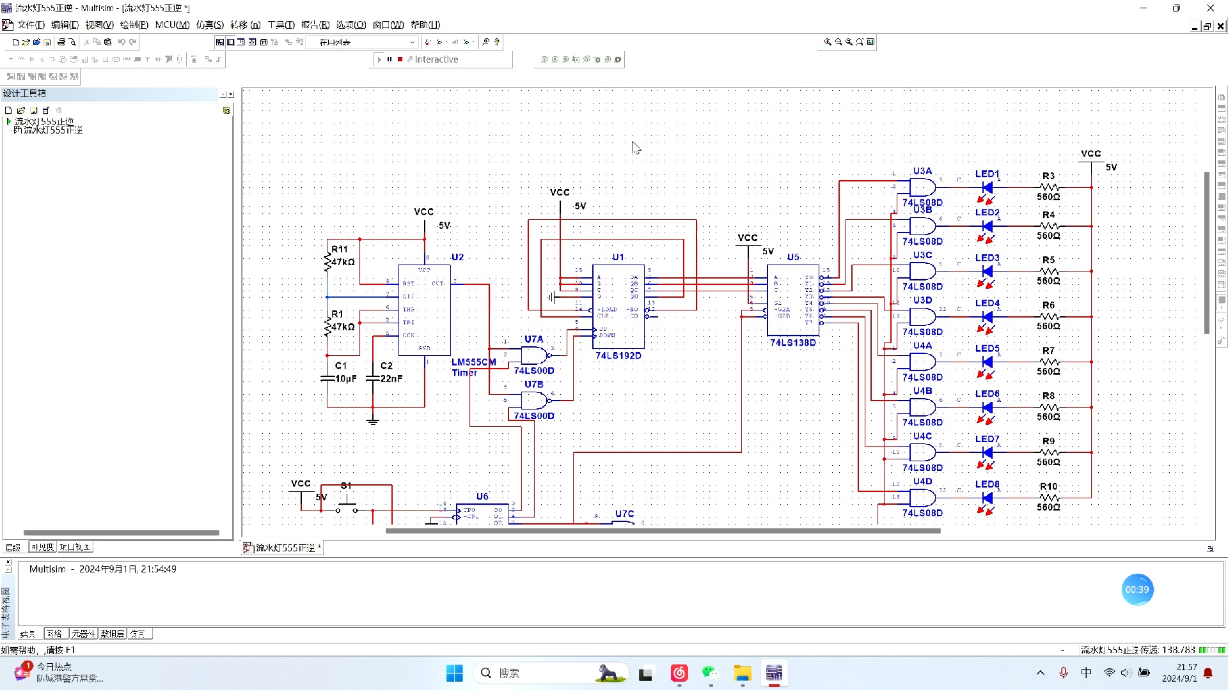
Task: Select the U2 LM555CM timer component
Action: [x=425, y=310]
